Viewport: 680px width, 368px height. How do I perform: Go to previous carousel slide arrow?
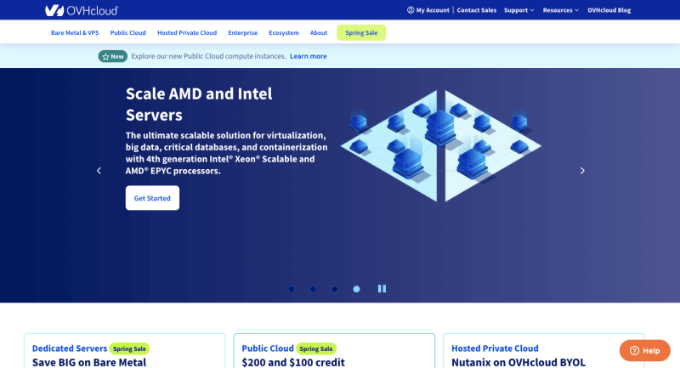[x=99, y=171]
